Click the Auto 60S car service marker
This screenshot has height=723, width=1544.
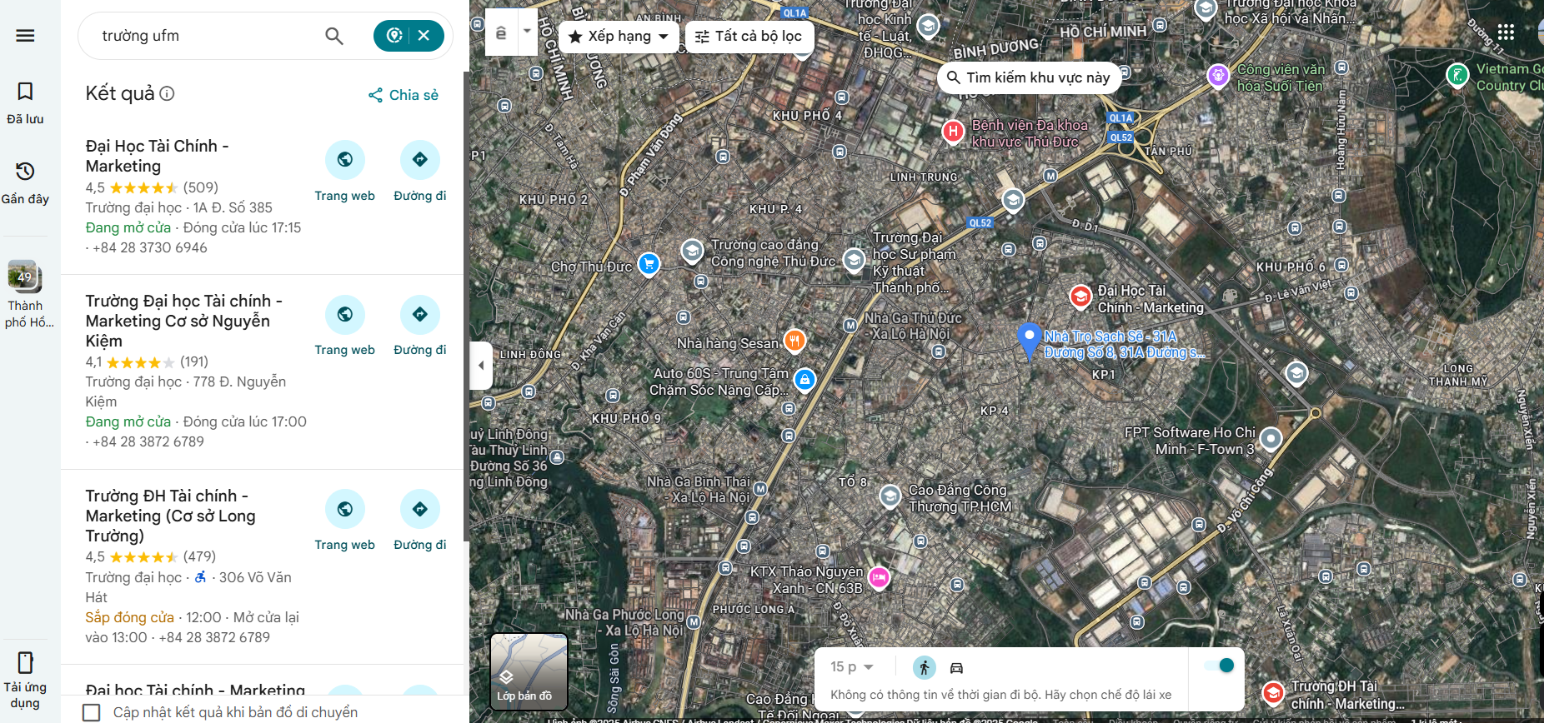(x=805, y=380)
